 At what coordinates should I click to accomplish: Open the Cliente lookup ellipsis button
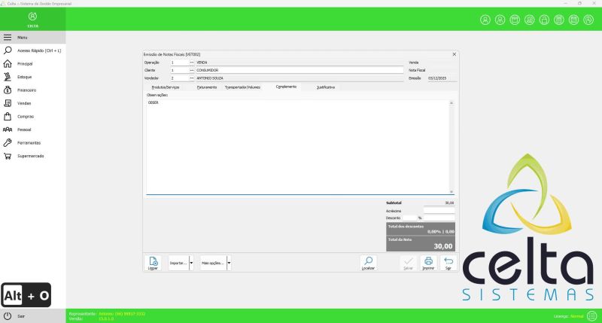tap(192, 70)
